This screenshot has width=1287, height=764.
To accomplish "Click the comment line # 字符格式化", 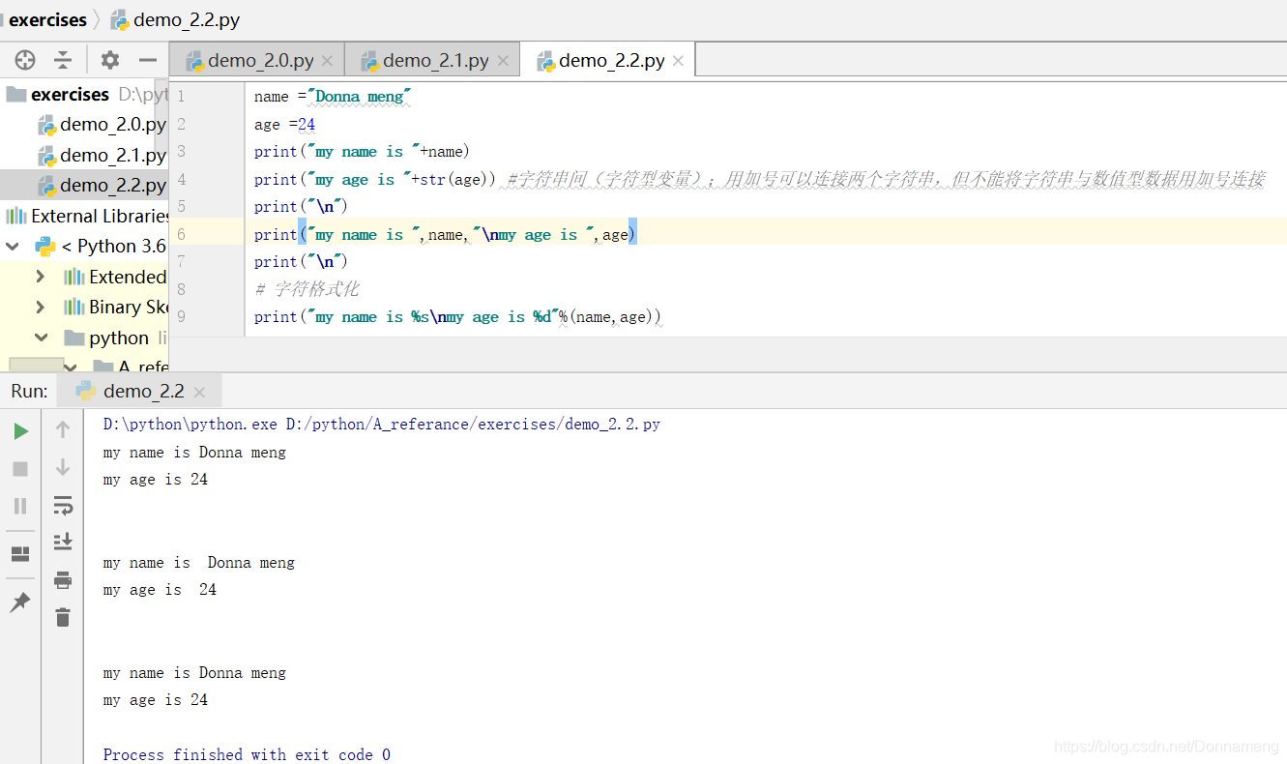I will 307,289.
